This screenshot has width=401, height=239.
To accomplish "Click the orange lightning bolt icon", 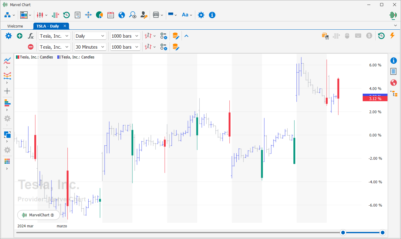I will coord(392,36).
